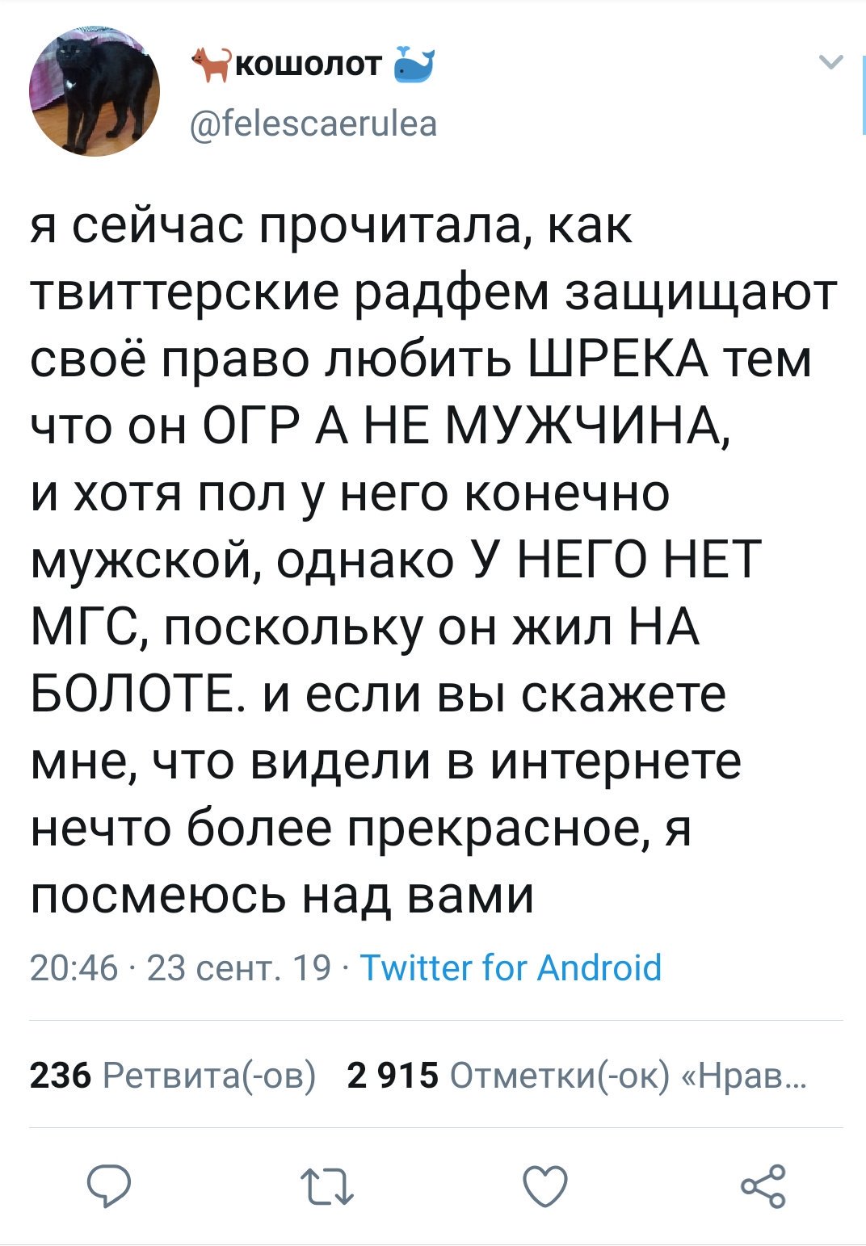Click the cat emoji before кошолот
This screenshot has height=1246, width=866.
point(212,65)
